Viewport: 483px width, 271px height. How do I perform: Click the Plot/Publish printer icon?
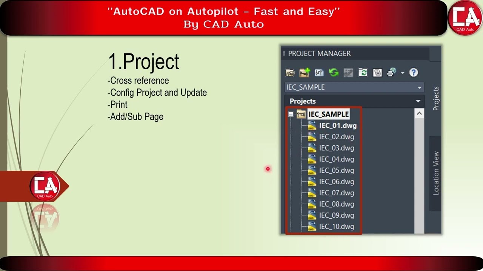pos(391,72)
